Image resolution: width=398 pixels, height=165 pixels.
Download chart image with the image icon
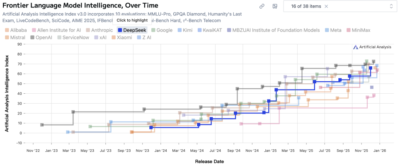pos(274,6)
